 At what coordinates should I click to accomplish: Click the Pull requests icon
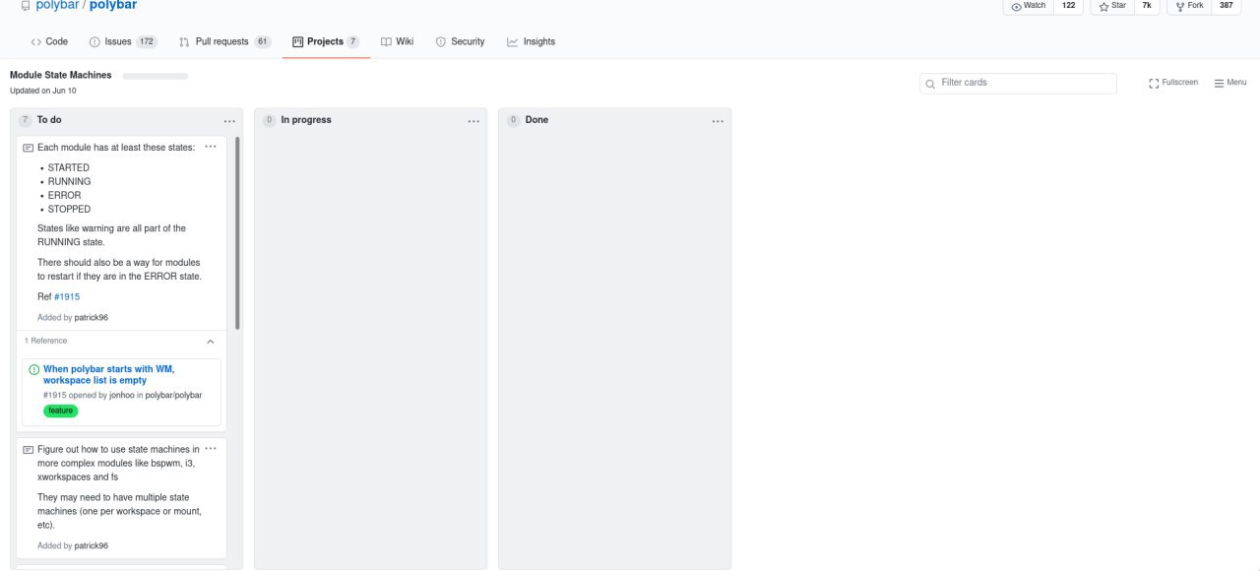coord(184,42)
